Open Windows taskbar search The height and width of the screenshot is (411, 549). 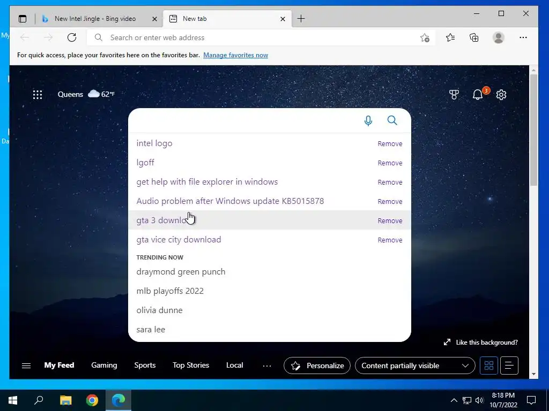pos(39,400)
